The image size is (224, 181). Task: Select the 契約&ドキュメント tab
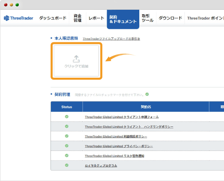click(x=123, y=19)
